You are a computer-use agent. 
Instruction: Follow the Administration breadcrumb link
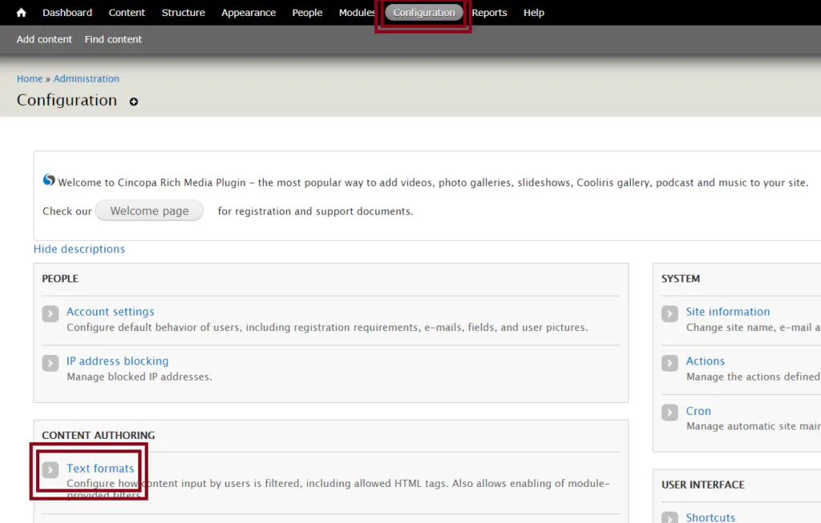pos(87,78)
